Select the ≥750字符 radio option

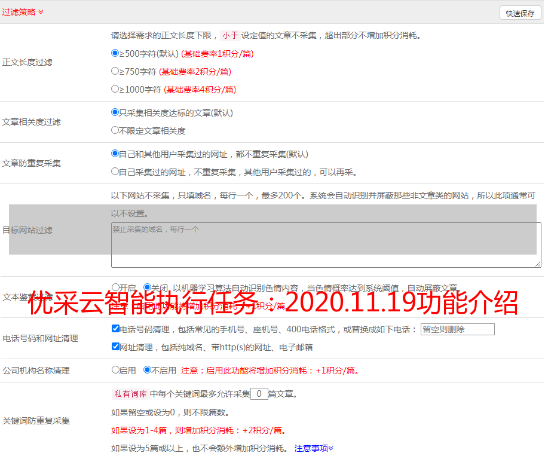click(115, 71)
